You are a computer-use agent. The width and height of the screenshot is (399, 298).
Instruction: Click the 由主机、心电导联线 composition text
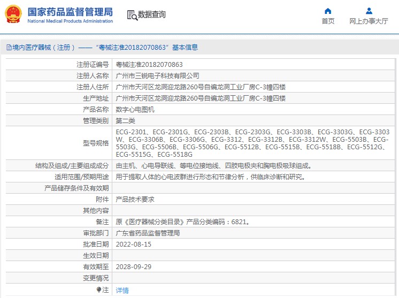point(214,166)
